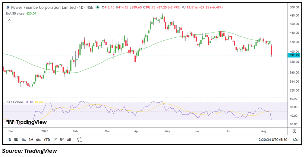Image resolution: width=305 pixels, height=157 pixels.
Task: Click the green market status indicator
Action: pos(98,8)
